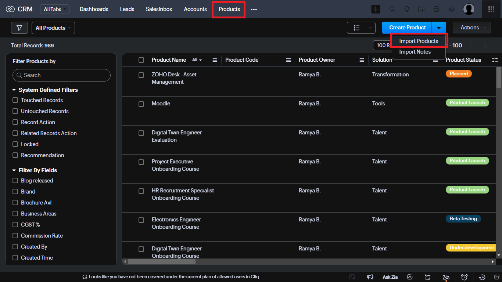Image resolution: width=502 pixels, height=282 pixels.
Task: Open the Actions dropdown
Action: (472, 28)
